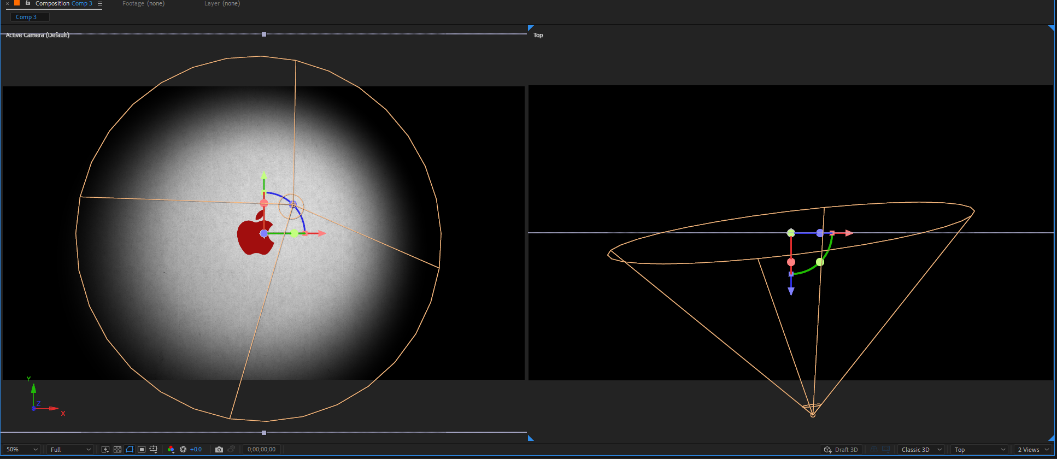Click the Top view label
The image size is (1057, 459).
pyautogui.click(x=538, y=35)
